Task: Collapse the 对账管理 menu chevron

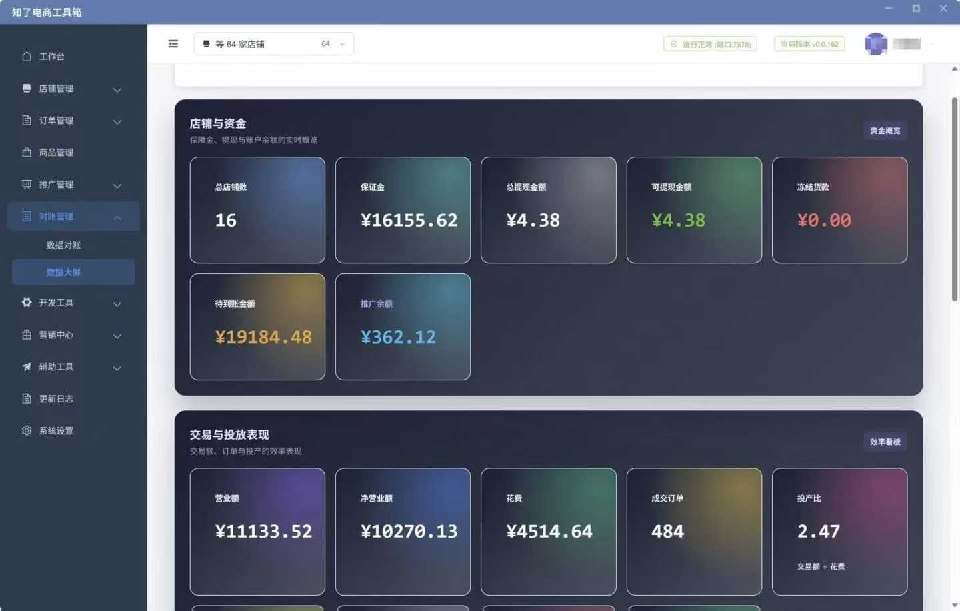Action: point(117,217)
